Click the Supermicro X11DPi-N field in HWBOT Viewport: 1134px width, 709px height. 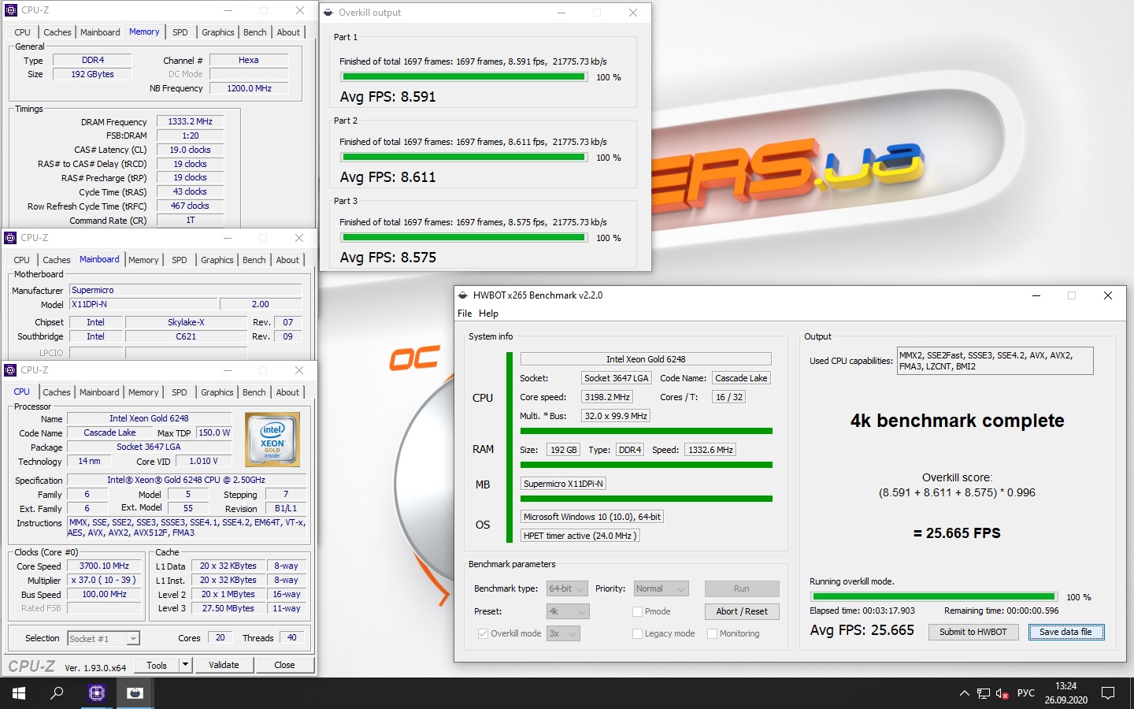point(564,484)
